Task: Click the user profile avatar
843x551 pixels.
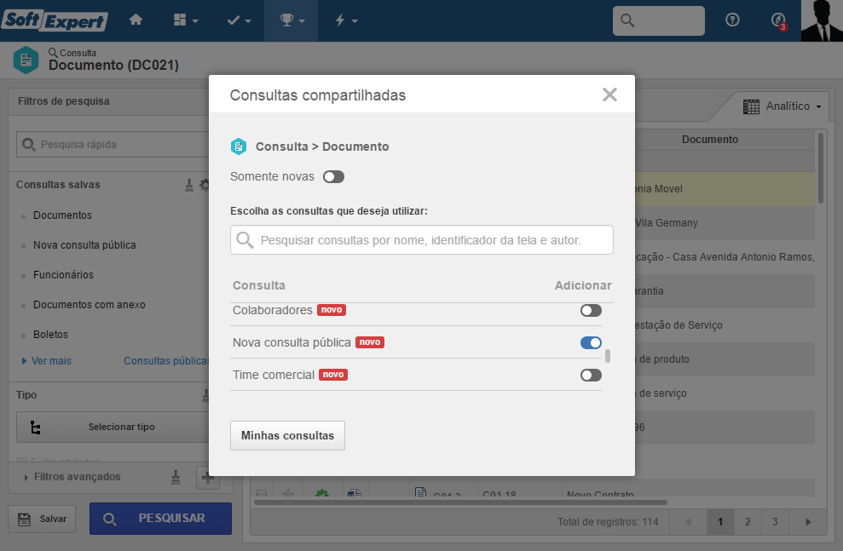Action: (822, 20)
